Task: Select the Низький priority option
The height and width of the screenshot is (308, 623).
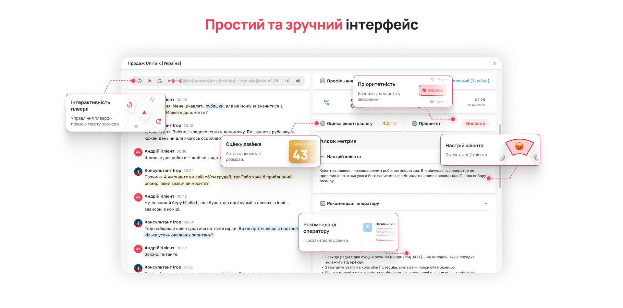Action: click(439, 79)
